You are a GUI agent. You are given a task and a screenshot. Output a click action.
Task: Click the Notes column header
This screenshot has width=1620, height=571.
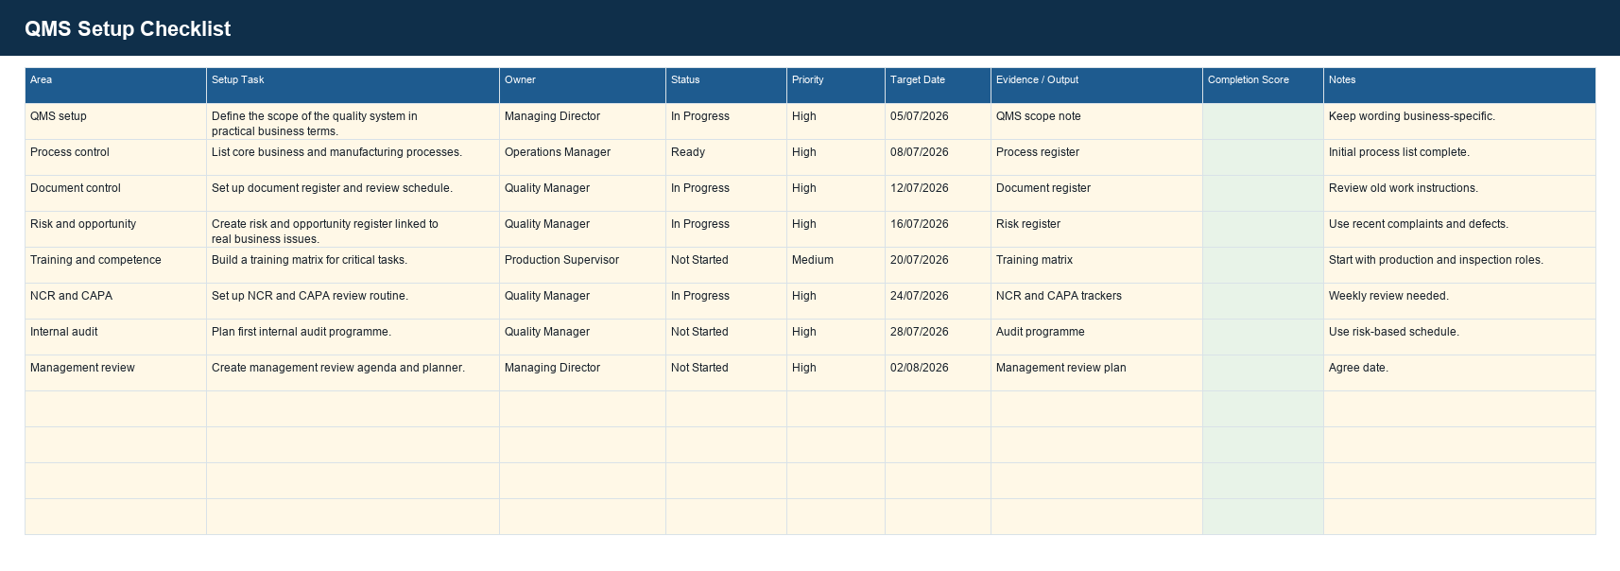click(x=1459, y=85)
